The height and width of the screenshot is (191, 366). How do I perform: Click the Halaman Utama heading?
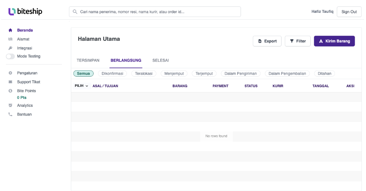pos(99,39)
